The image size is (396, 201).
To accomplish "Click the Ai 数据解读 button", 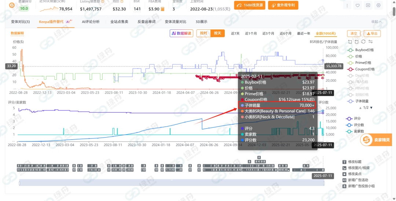I will 181,33.
